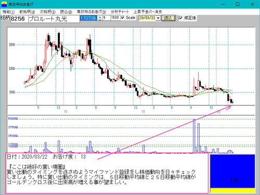Open the 次銘柄(5) menu
260x195 pixels.
[47, 12]
